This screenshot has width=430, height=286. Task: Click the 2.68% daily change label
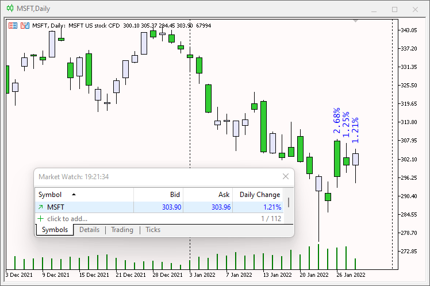[x=337, y=121]
